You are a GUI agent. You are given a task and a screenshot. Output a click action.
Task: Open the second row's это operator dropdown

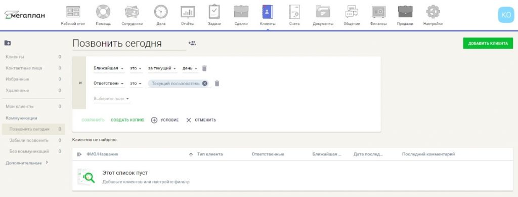click(x=136, y=84)
